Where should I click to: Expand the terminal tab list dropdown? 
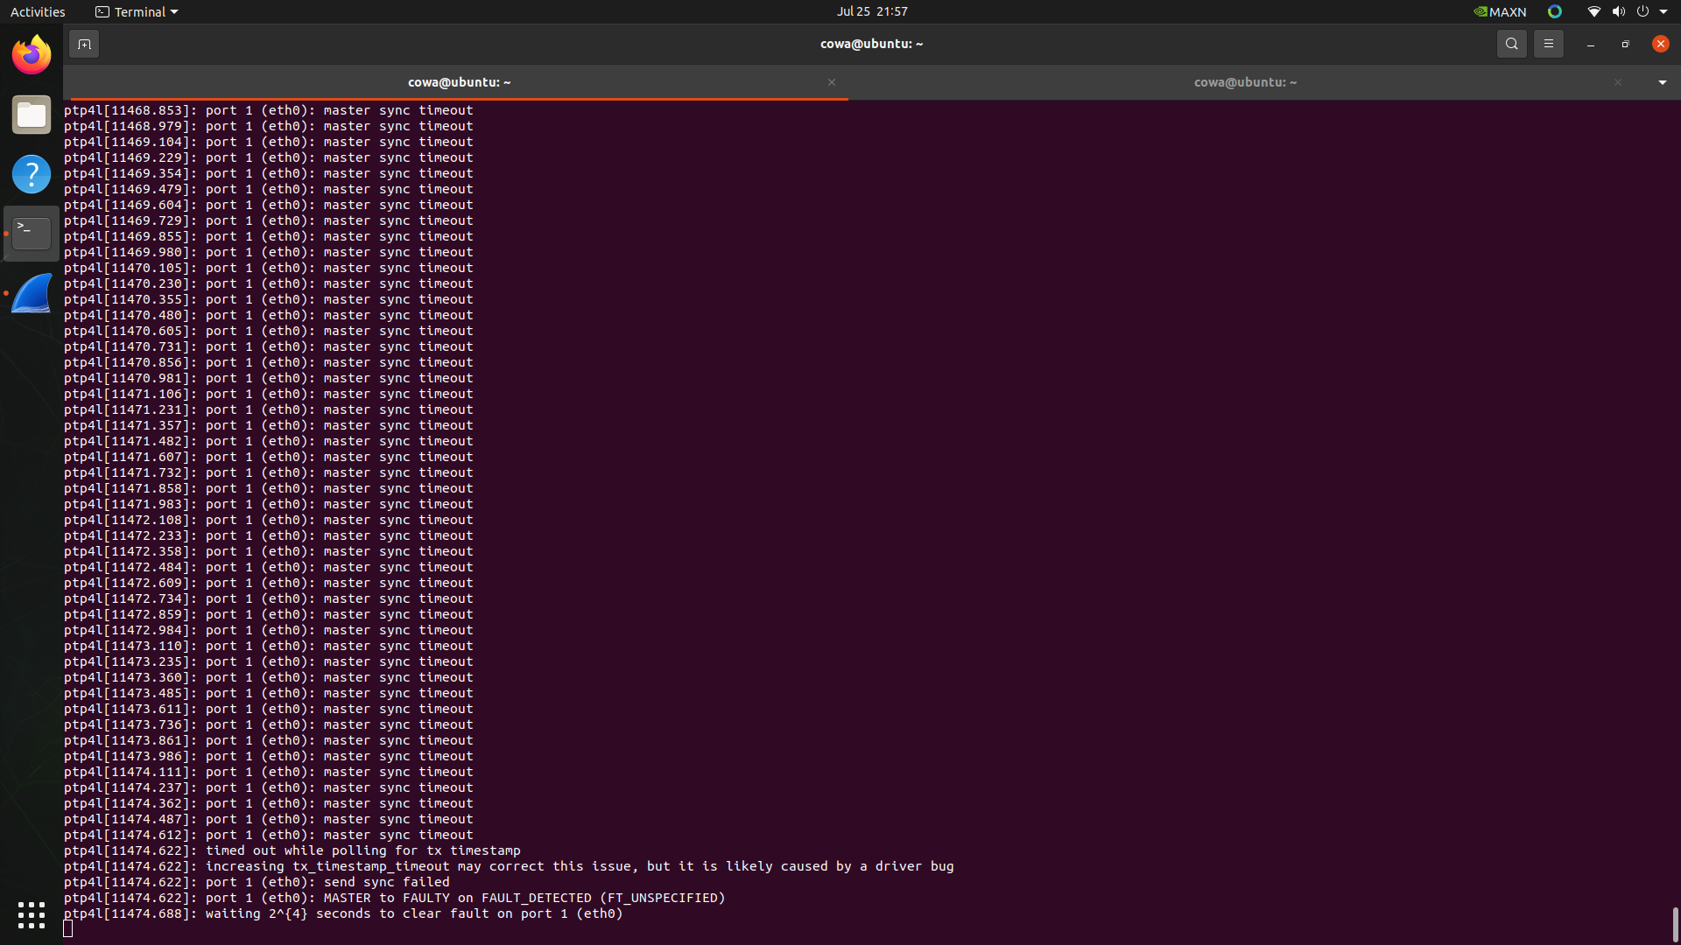point(1662,82)
